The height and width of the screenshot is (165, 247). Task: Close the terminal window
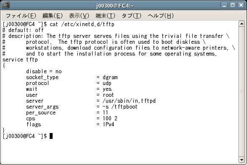(241, 5)
